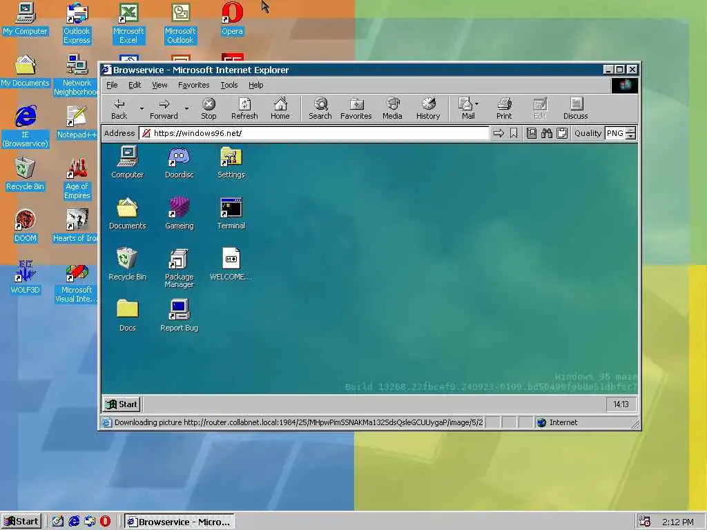This screenshot has width=707, height=530.
Task: Refresh the current page
Action: (244, 108)
